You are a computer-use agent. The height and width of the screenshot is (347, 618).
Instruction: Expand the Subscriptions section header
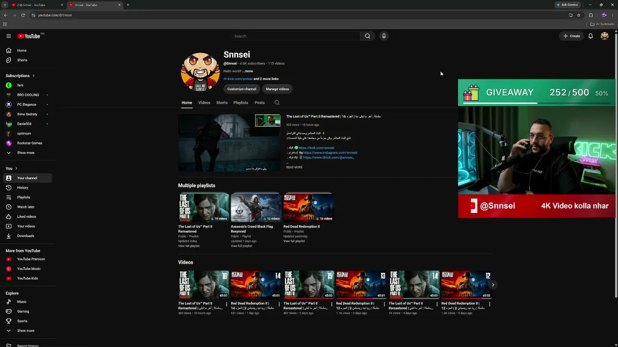click(x=20, y=76)
